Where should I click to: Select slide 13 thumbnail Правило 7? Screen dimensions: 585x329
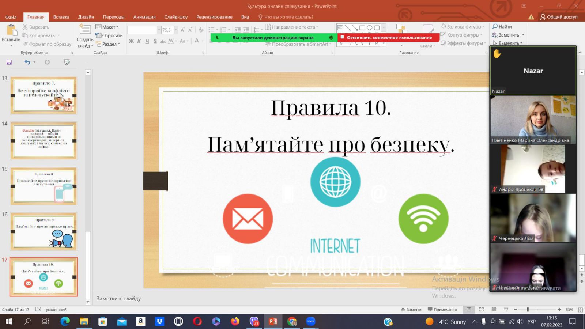pos(44,95)
